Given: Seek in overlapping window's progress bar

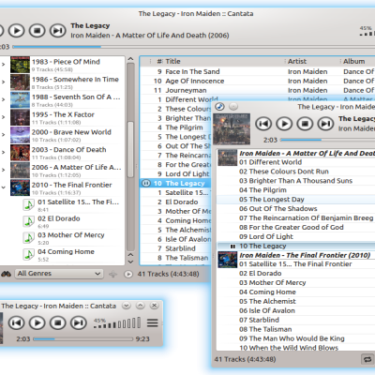Looking at the screenshot, I should 327,140.
